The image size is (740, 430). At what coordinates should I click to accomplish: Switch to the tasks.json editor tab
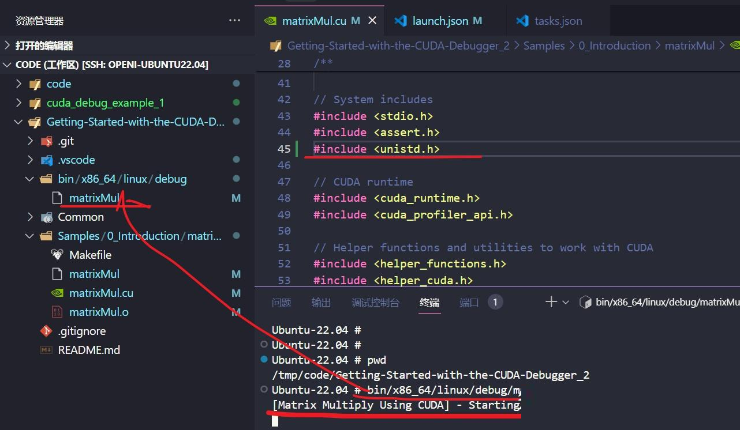click(550, 21)
